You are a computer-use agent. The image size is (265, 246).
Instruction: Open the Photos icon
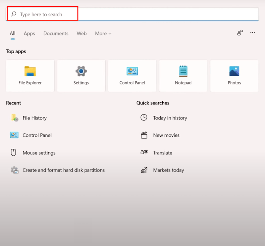(x=234, y=71)
